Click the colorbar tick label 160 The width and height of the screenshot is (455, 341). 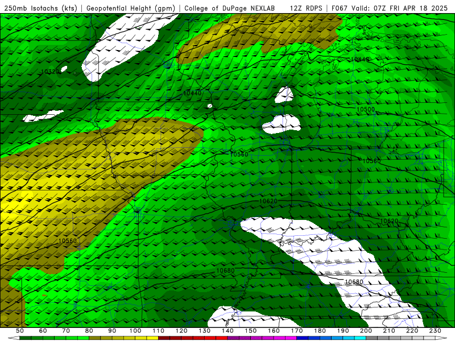pos(274,331)
